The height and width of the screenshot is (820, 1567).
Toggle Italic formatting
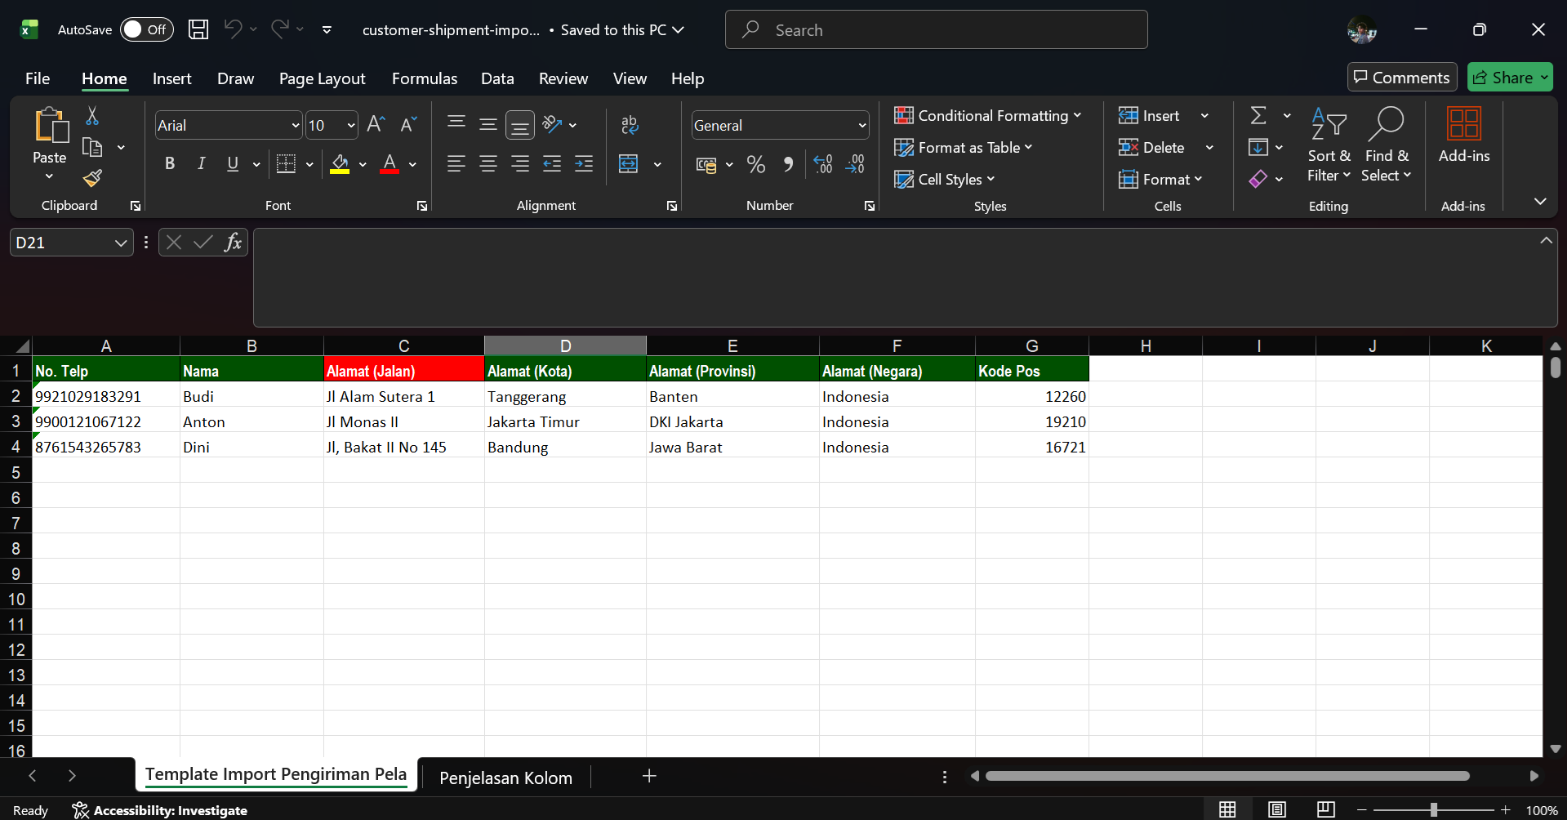201,164
